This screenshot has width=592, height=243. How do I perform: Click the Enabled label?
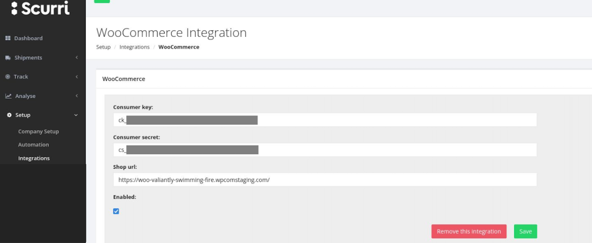tap(125, 197)
